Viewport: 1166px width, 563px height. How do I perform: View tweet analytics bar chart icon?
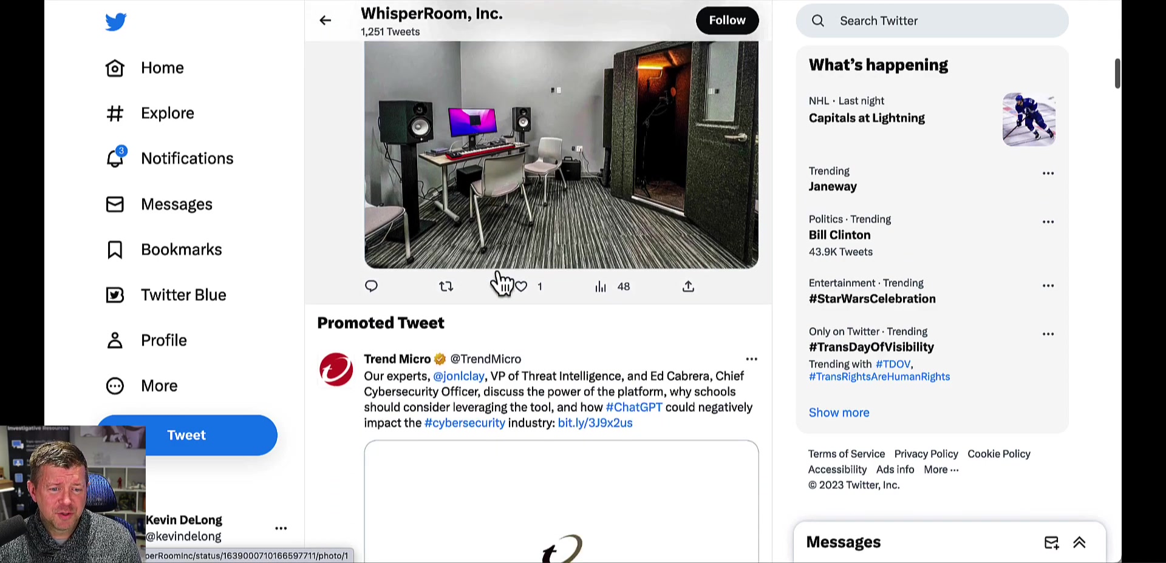(x=601, y=286)
